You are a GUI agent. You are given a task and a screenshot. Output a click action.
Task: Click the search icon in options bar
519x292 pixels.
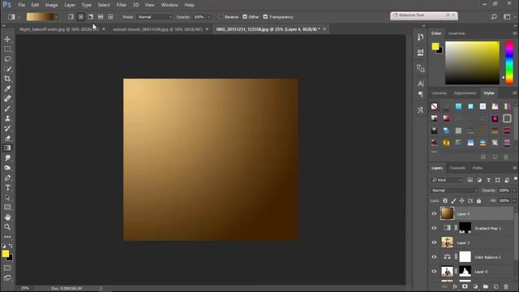coord(494,16)
